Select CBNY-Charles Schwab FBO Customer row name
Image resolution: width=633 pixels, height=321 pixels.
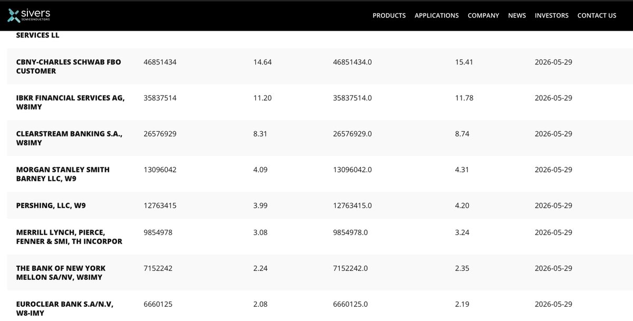[69, 66]
